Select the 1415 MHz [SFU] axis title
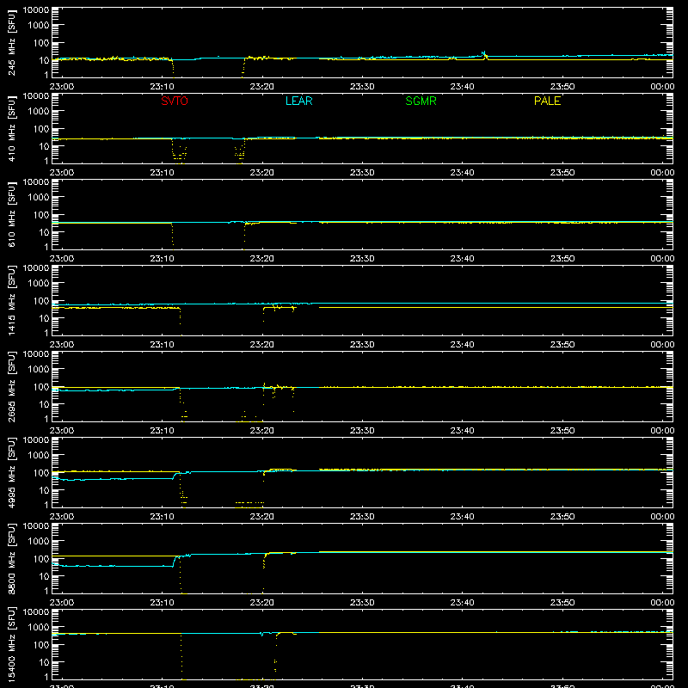The height and width of the screenshot is (688, 688). 11,300
